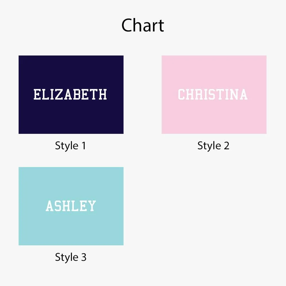Click the final A in CHRISTINA
The width and height of the screenshot is (286, 286).
pyautogui.click(x=243, y=94)
